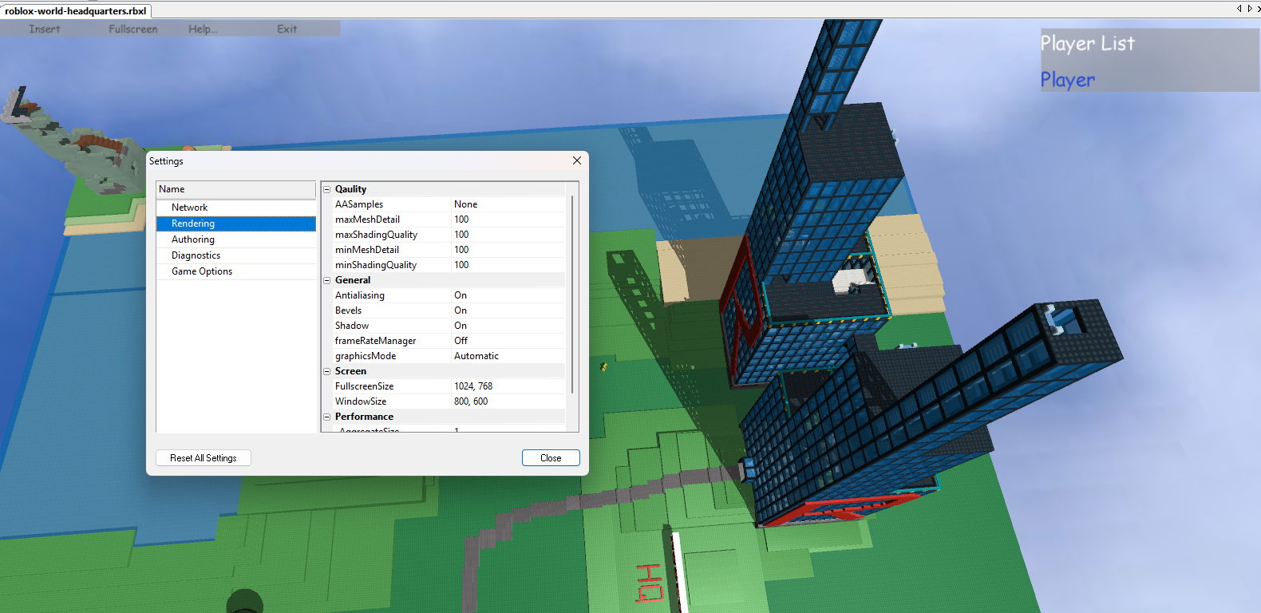Viewport: 1261px width, 613px height.
Task: Toggle the Shadow On value
Action: point(508,326)
